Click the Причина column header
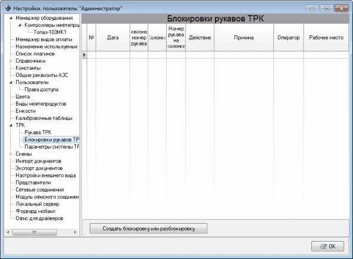The height and width of the screenshot is (259, 353). [x=244, y=38]
